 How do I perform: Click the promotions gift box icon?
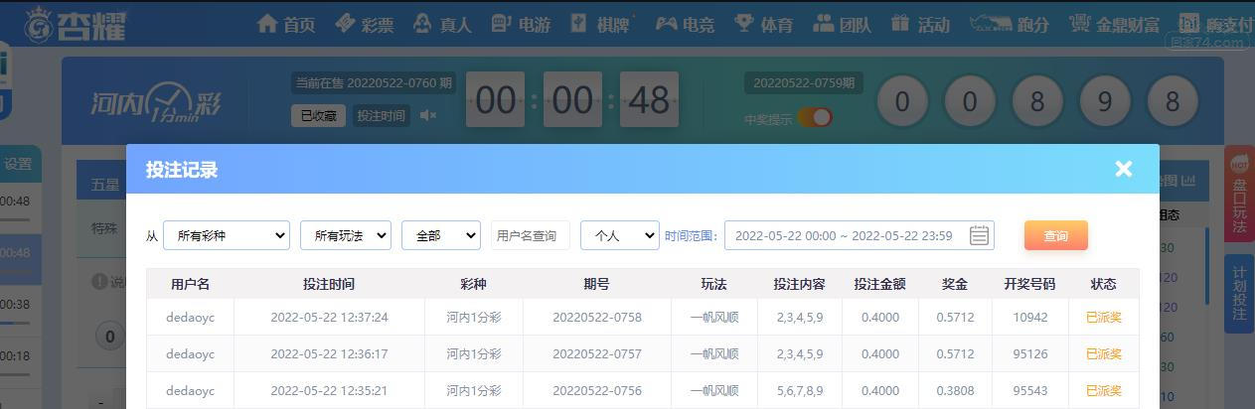click(x=900, y=23)
